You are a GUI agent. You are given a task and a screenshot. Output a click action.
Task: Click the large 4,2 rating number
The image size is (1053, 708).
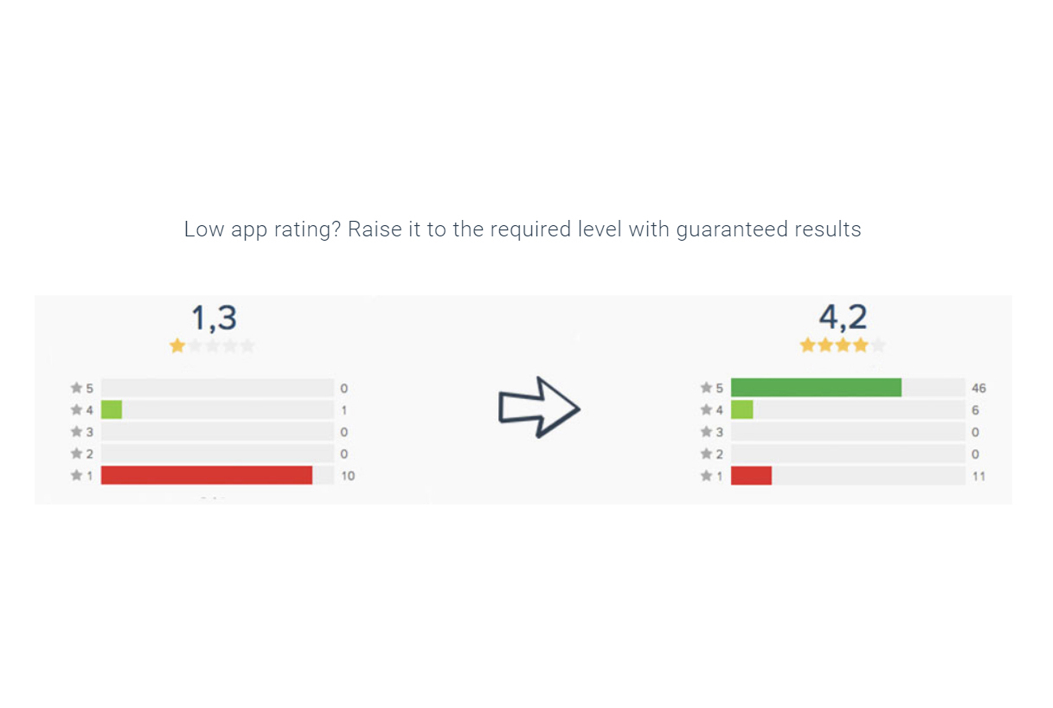(843, 317)
